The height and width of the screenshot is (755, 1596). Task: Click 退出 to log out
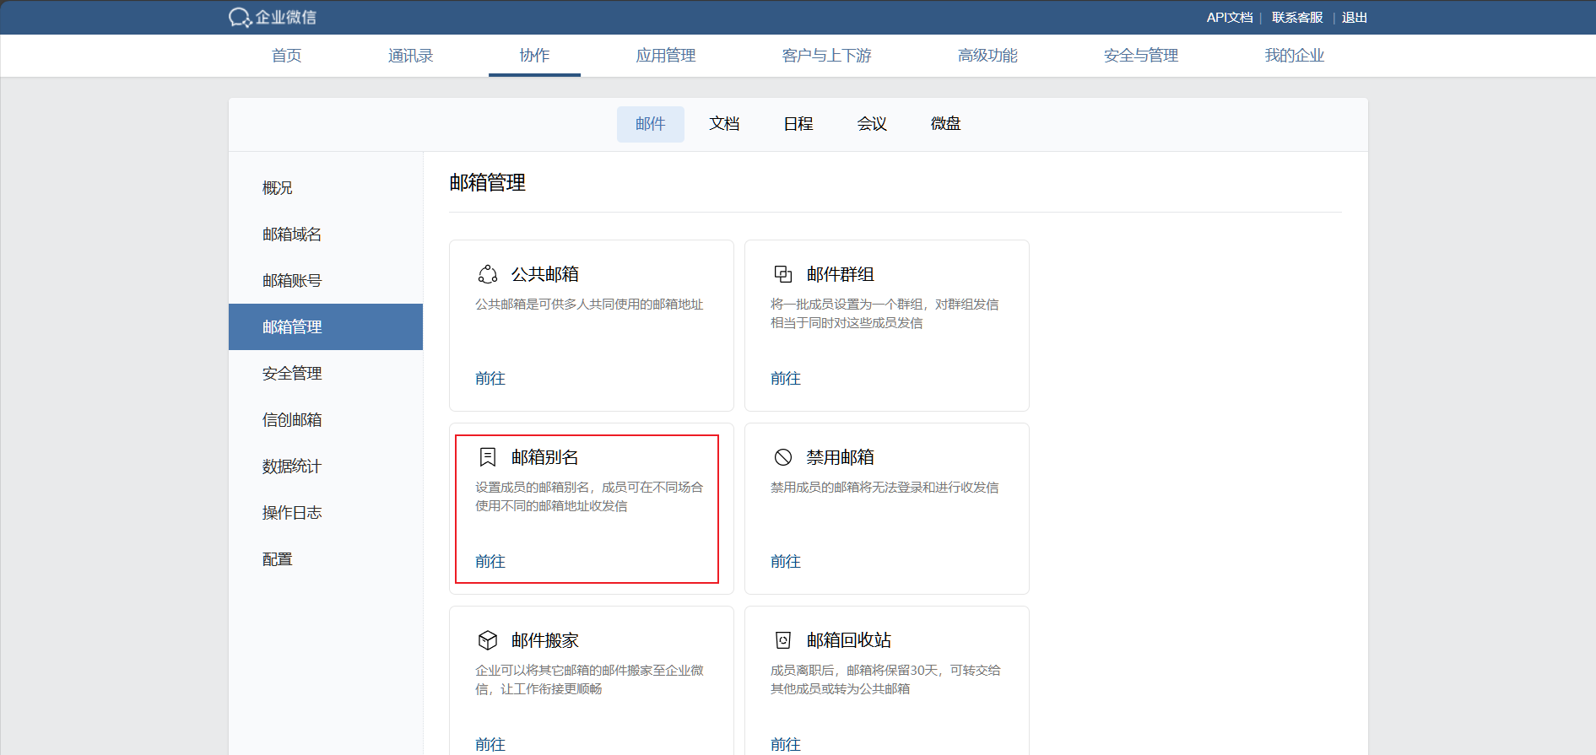pyautogui.click(x=1355, y=18)
